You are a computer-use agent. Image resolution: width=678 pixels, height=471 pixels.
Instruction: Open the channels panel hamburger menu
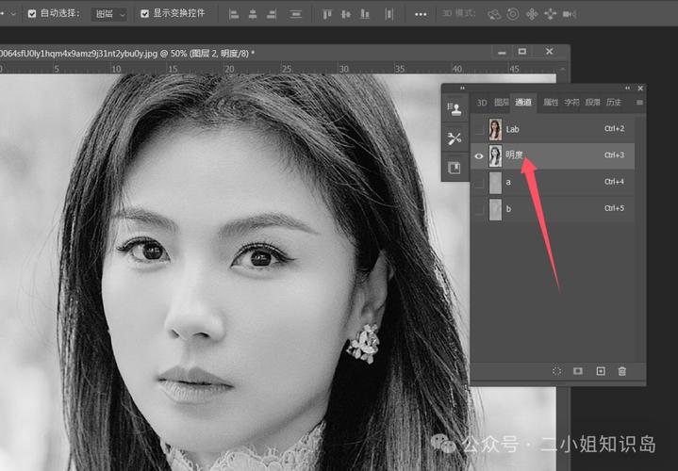click(x=639, y=102)
